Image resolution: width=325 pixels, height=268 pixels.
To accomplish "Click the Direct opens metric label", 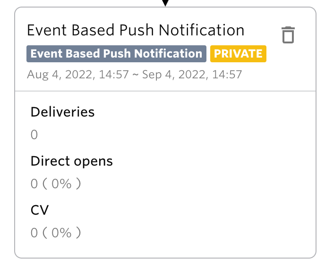I will coord(72,161).
